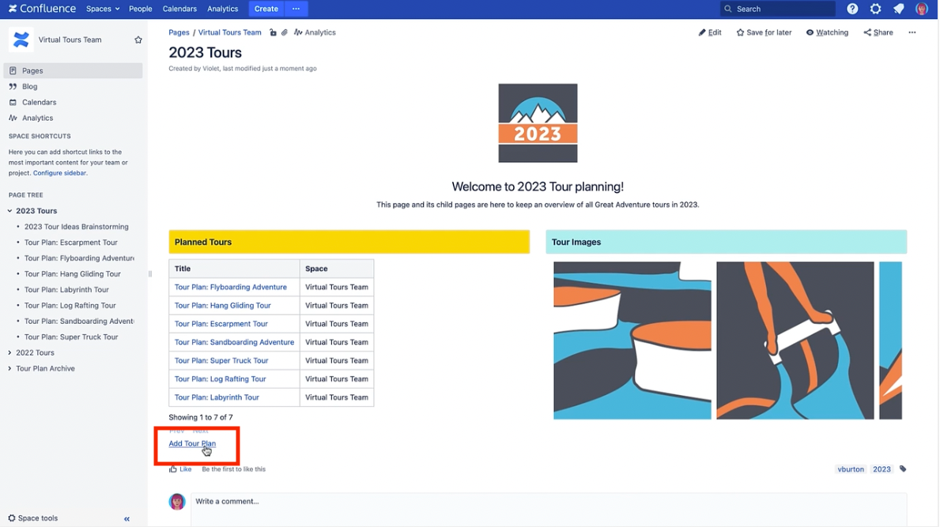Click the Create button
This screenshot has height=527, width=940.
pyautogui.click(x=266, y=9)
